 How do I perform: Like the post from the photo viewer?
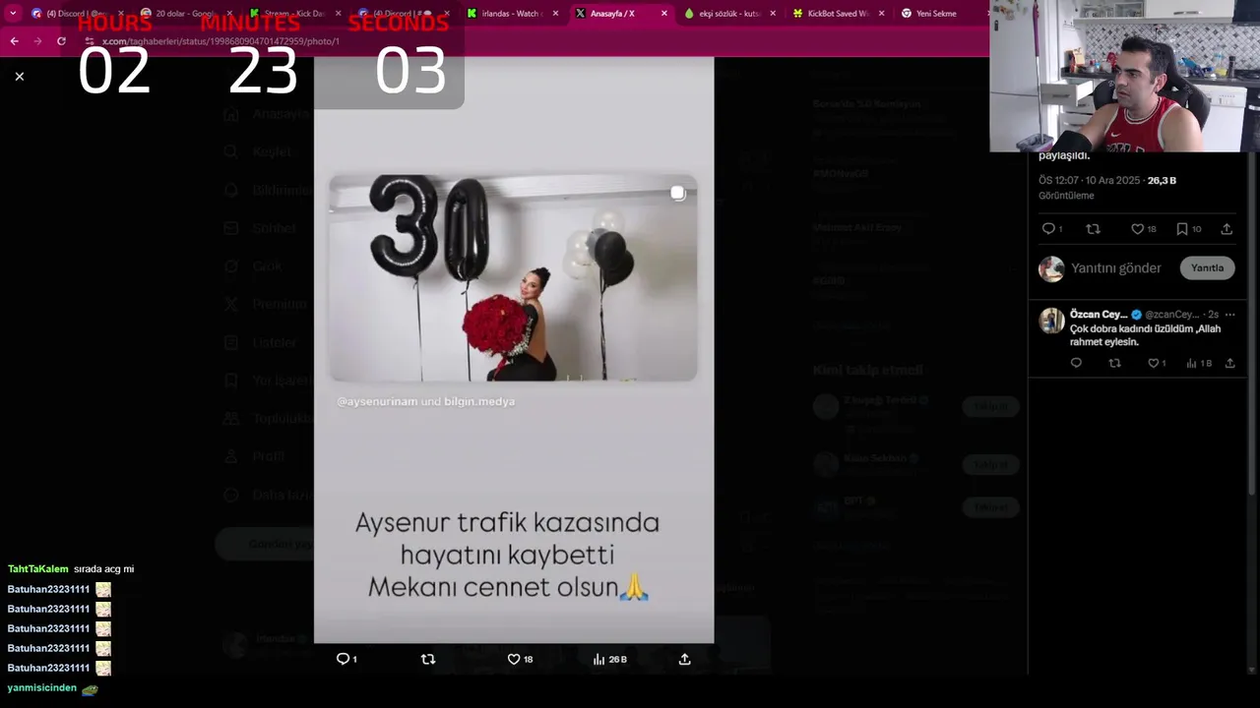coord(519,659)
